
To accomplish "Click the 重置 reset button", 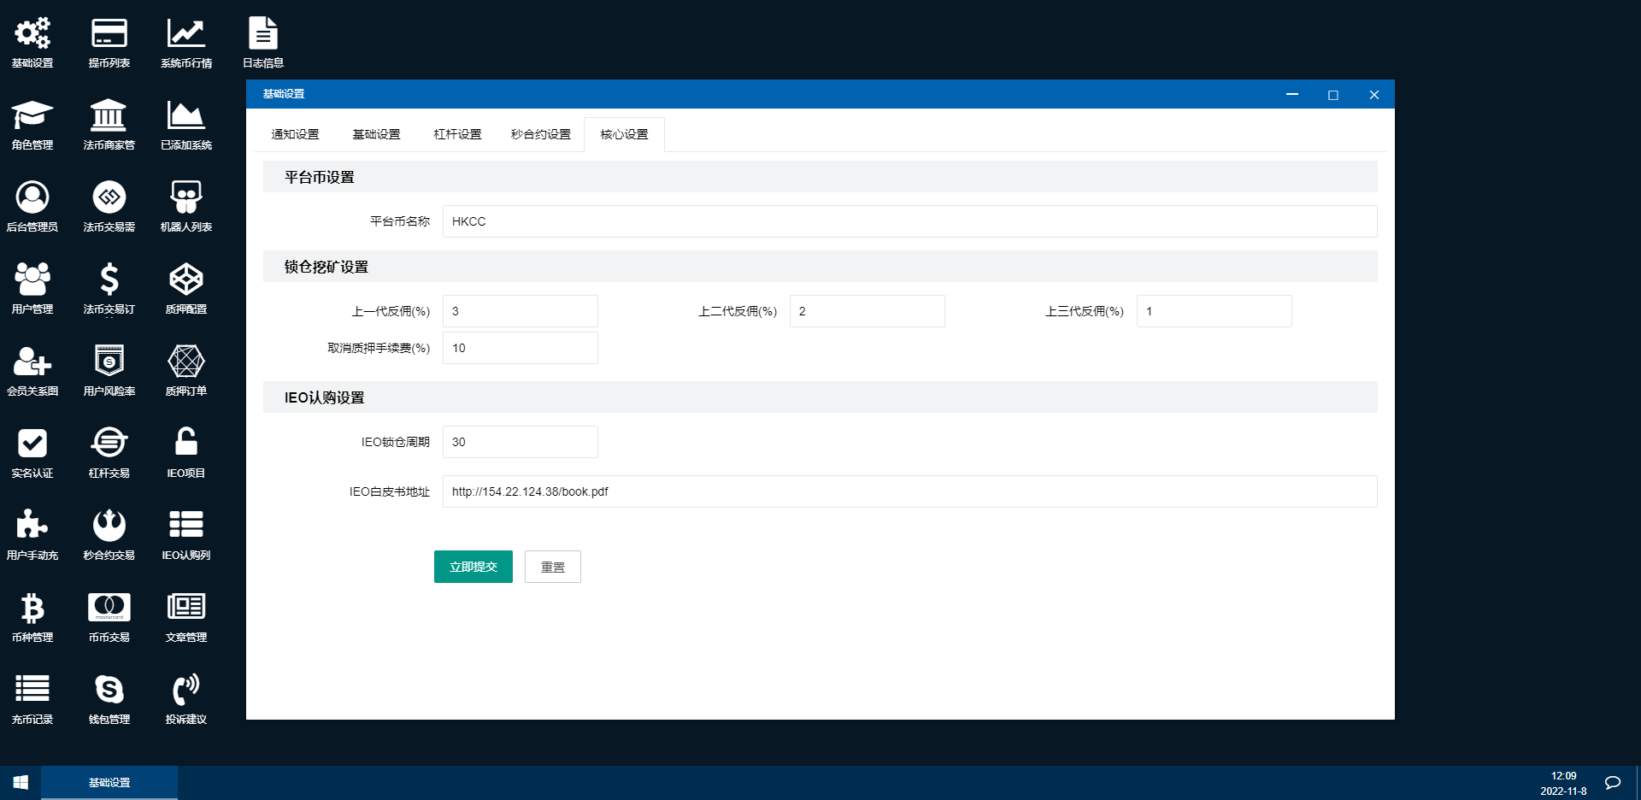I will (553, 567).
